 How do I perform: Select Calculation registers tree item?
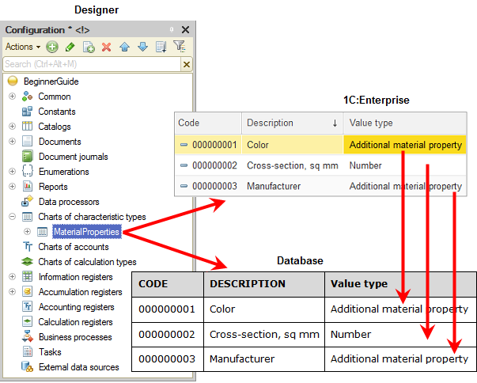[x=75, y=322]
